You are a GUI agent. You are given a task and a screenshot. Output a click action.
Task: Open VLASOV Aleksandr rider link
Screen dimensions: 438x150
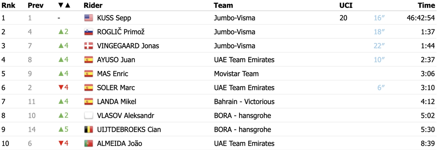point(126,116)
